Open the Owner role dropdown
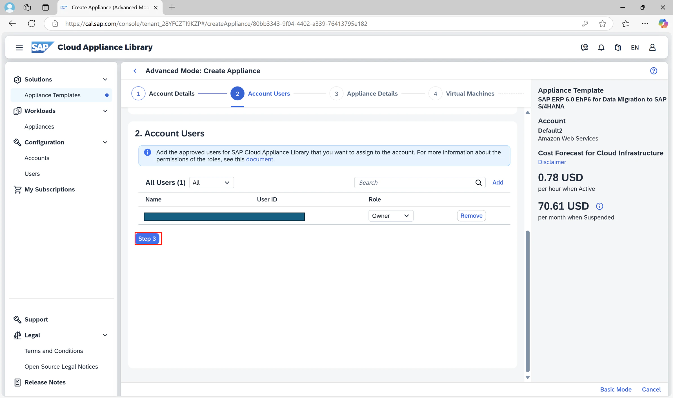 click(x=391, y=216)
